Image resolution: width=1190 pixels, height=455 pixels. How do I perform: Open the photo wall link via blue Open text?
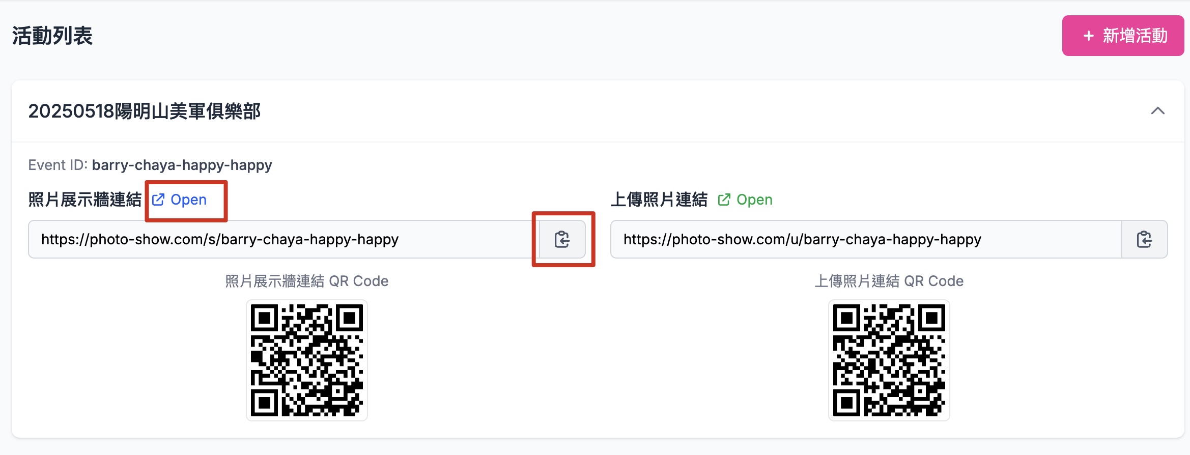[188, 200]
